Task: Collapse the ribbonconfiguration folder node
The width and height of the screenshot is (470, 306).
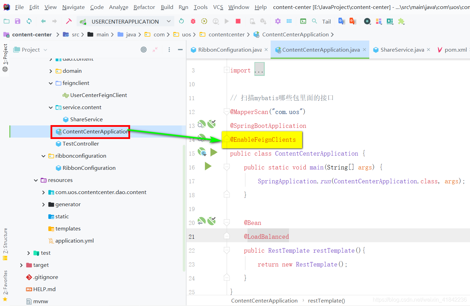Action: coord(43,156)
